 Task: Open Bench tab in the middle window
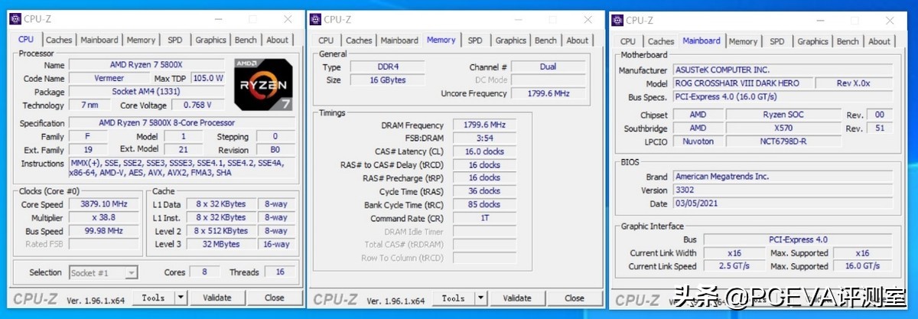[545, 41]
